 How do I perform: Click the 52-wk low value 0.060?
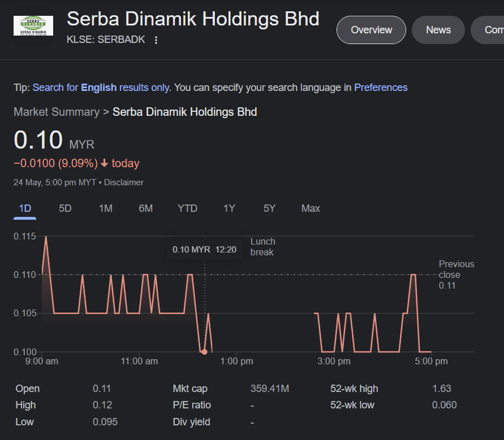[x=444, y=405]
